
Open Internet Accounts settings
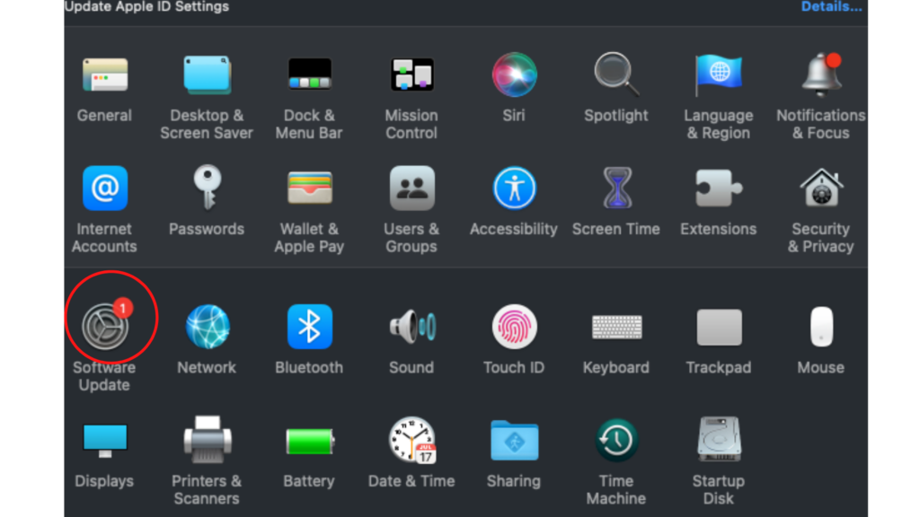pyautogui.click(x=104, y=188)
